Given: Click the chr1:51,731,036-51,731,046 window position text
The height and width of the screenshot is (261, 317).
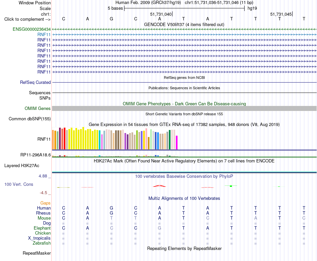Looking at the screenshot, I should 219,3.
